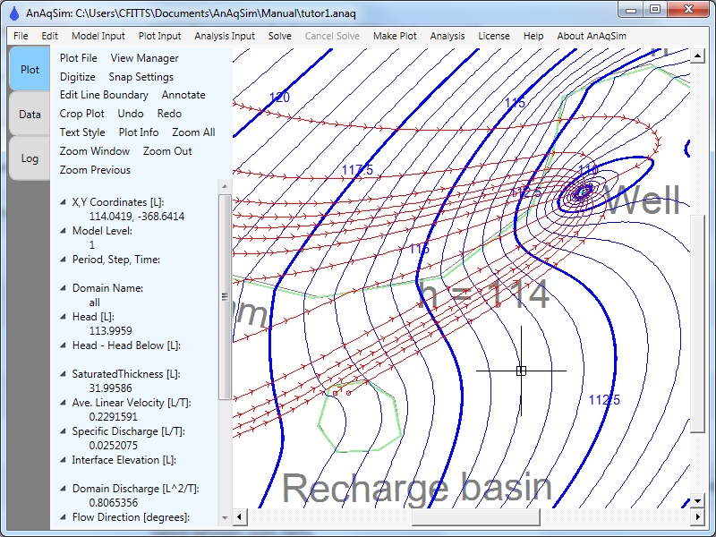The height and width of the screenshot is (537, 716).
Task: Open the Model Input menu
Action: pyautogui.click(x=98, y=36)
